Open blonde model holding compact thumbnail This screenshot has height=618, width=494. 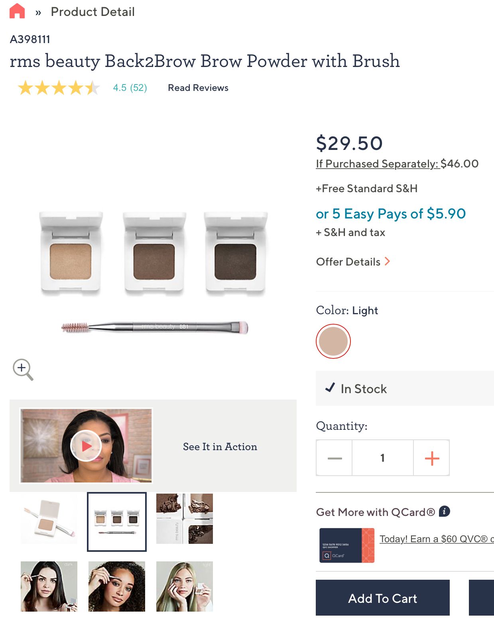point(185,586)
